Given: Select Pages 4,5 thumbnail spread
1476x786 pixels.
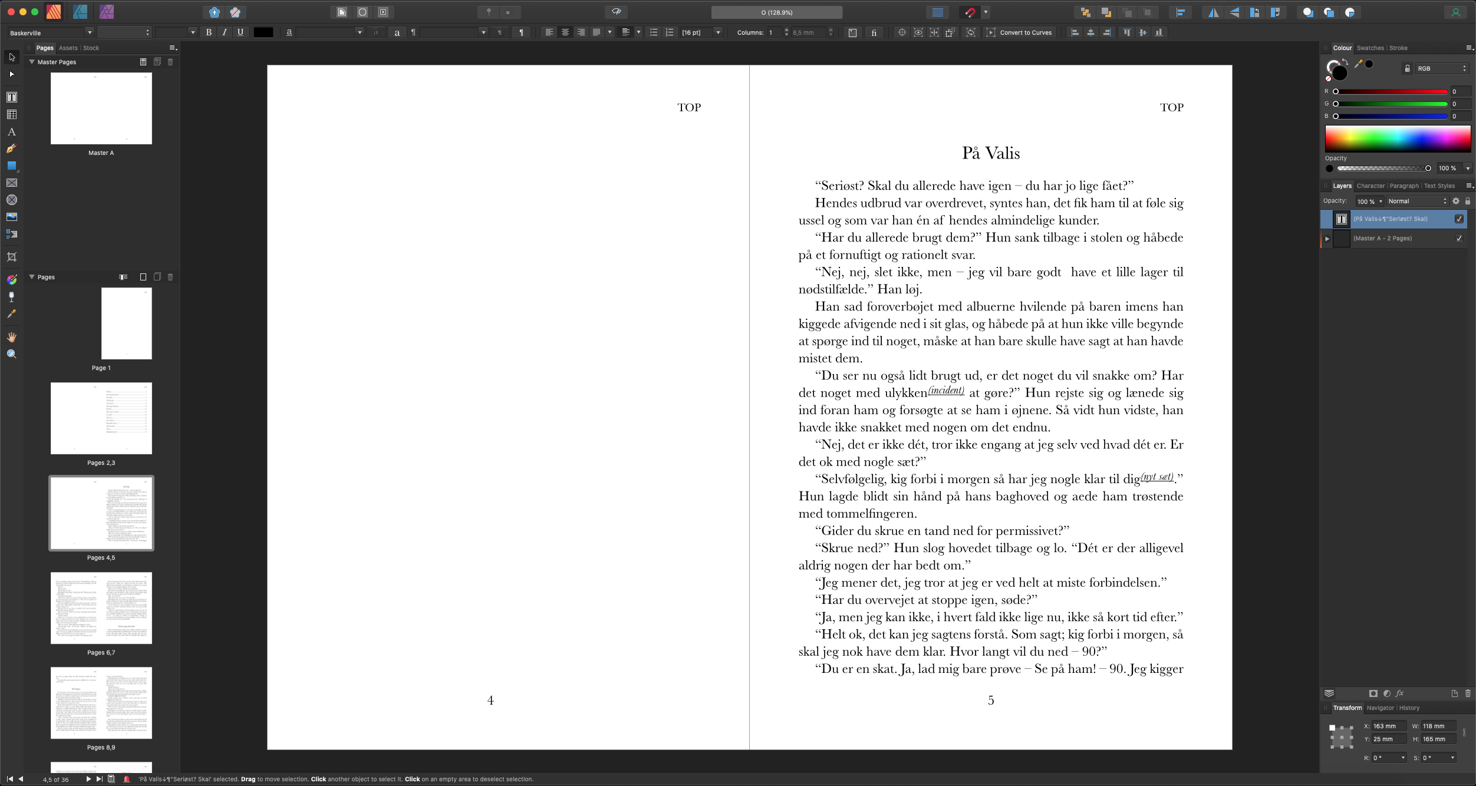Looking at the screenshot, I should pos(101,513).
